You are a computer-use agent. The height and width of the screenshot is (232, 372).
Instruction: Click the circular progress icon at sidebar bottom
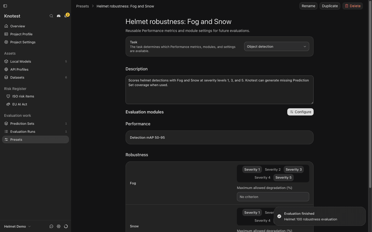coord(66,226)
